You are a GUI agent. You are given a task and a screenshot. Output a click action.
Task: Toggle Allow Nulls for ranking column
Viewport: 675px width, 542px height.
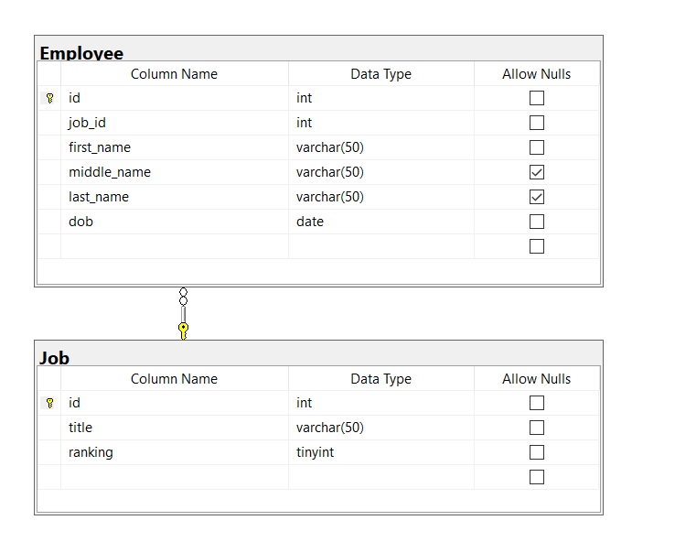(x=536, y=452)
